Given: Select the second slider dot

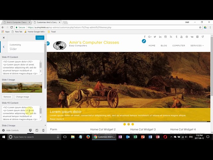Looking at the screenshot, I should [x=129, y=124].
